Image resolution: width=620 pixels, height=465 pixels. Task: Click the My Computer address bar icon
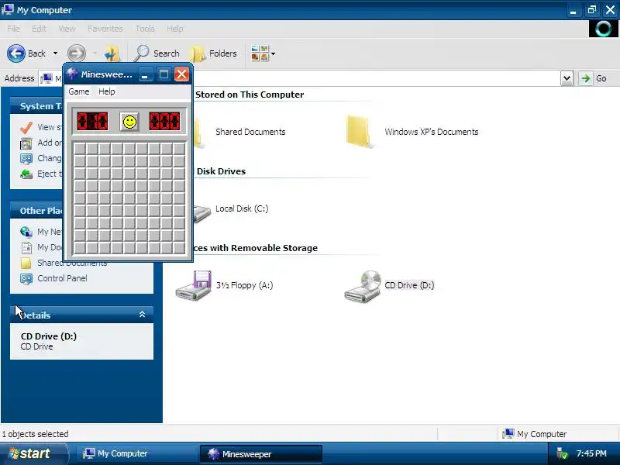coord(46,78)
